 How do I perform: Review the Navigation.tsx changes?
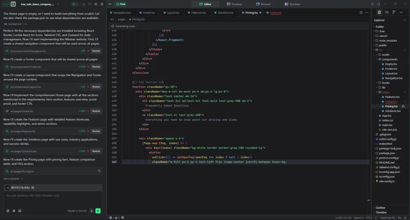click(x=96, y=51)
